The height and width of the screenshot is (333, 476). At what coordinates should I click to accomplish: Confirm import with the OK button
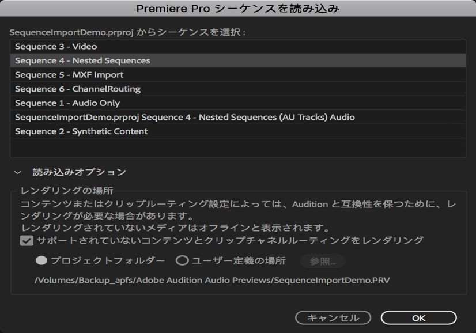point(418,318)
